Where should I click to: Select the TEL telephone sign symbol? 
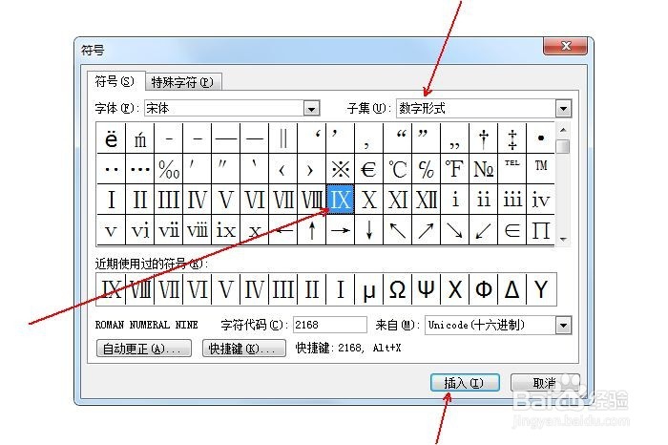(512, 169)
